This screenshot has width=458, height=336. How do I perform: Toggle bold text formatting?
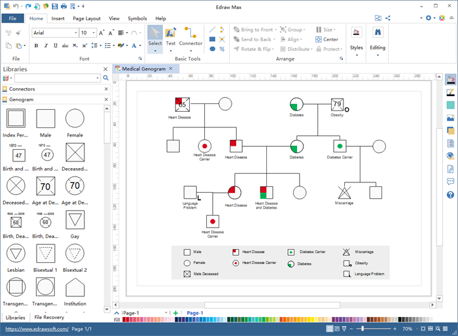click(36, 46)
